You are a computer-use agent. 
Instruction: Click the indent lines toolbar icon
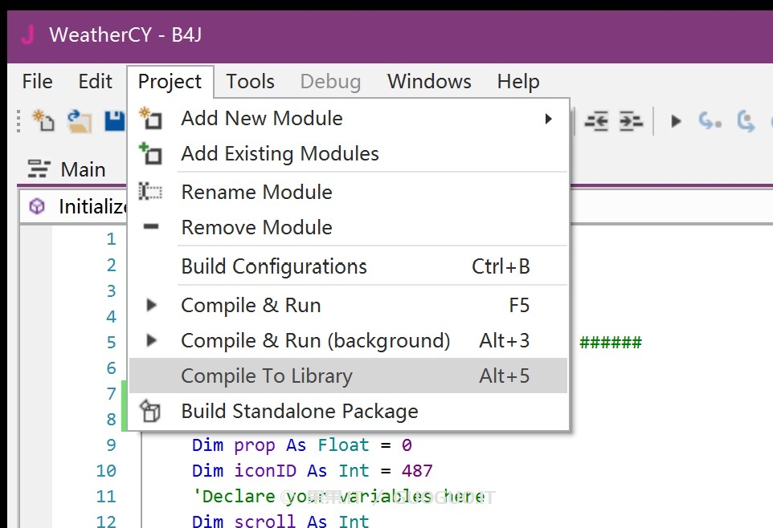(x=631, y=121)
